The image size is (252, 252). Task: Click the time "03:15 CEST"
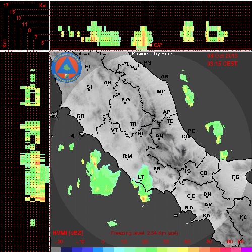[x=222, y=64]
